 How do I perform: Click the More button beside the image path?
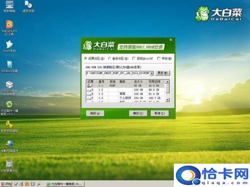pyautogui.click(x=163, y=73)
